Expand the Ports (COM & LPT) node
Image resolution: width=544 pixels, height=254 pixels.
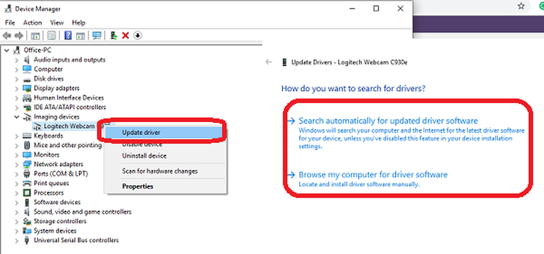pos(17,174)
